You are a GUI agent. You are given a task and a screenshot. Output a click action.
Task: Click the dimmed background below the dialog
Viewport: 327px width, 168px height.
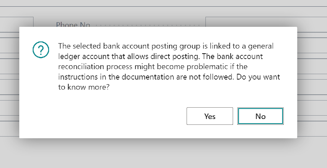(163, 153)
